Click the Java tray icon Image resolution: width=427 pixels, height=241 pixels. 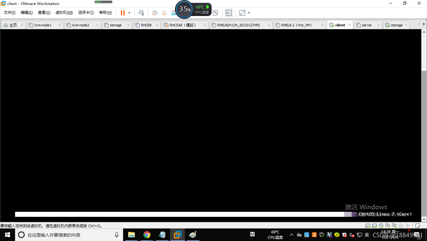coord(314,235)
